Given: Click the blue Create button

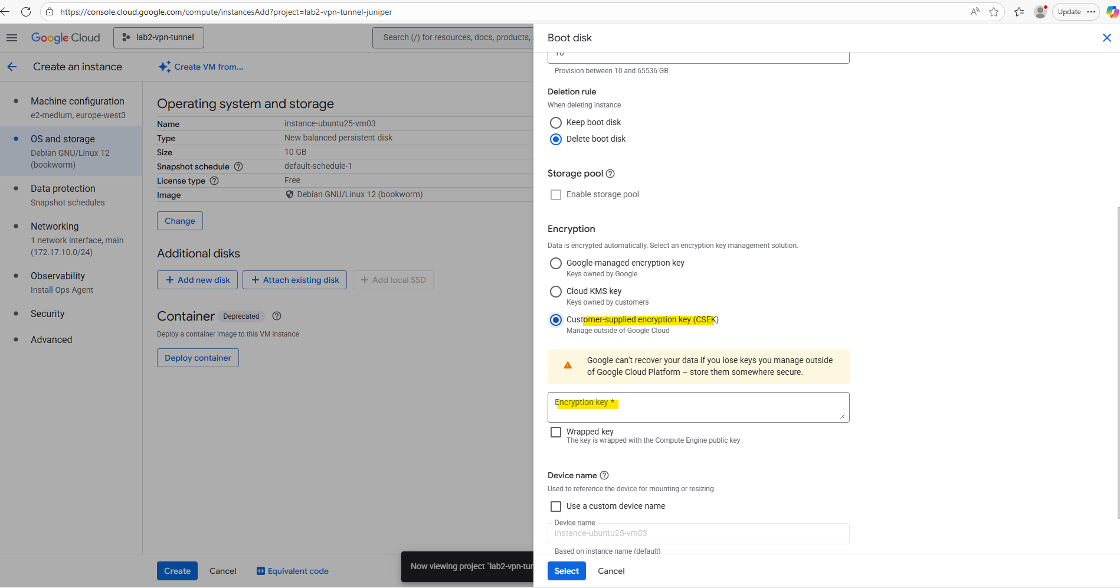Looking at the screenshot, I should [177, 571].
